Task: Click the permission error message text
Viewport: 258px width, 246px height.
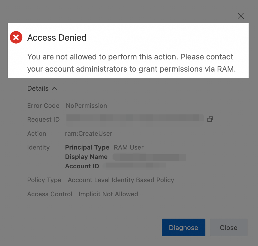Action: (x=131, y=63)
